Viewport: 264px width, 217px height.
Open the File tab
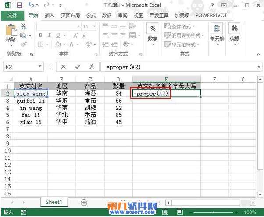(x=12, y=15)
